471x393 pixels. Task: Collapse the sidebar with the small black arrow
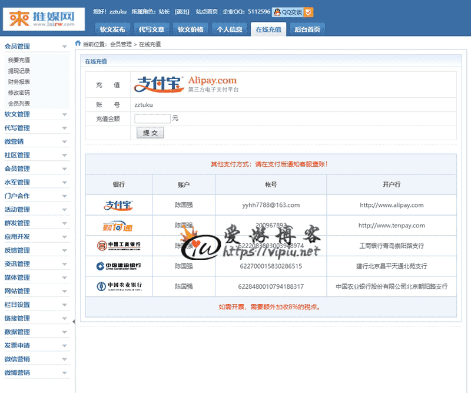(x=74, y=322)
